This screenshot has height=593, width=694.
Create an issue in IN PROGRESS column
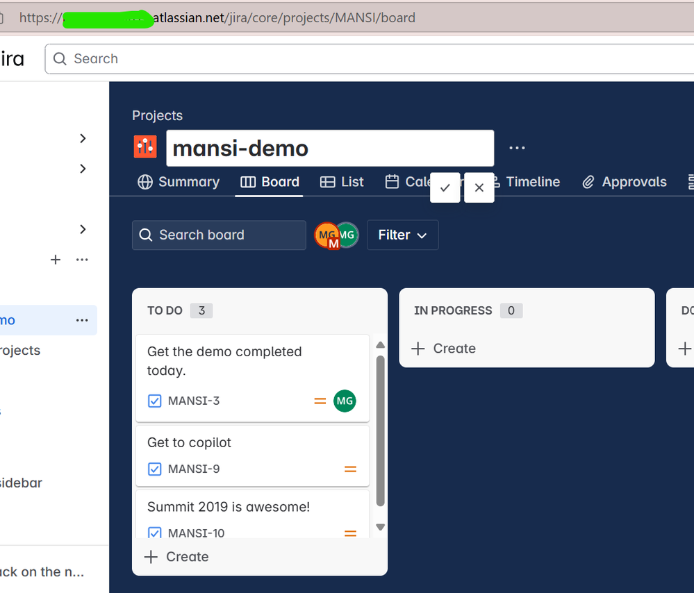[x=443, y=349]
